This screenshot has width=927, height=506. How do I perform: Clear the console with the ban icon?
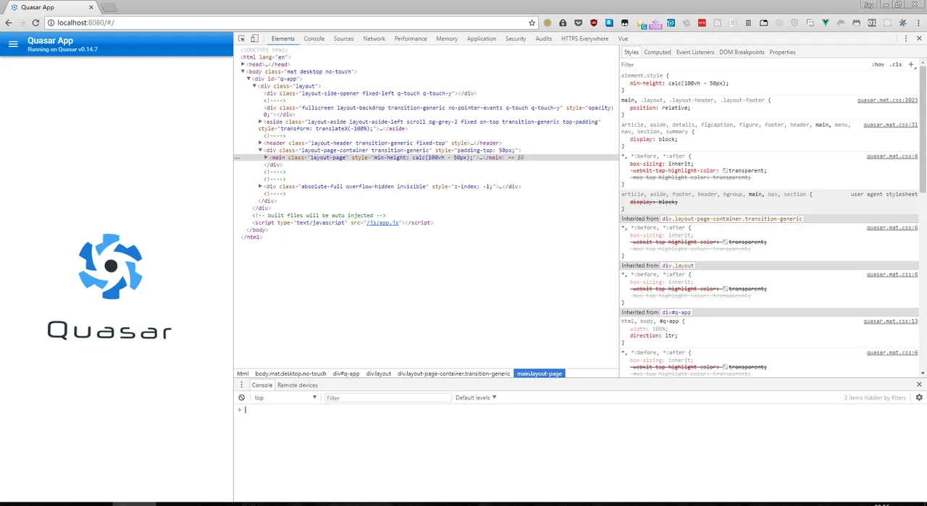pos(242,397)
